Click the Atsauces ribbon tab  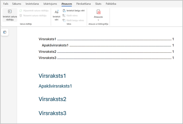click(x=66, y=4)
